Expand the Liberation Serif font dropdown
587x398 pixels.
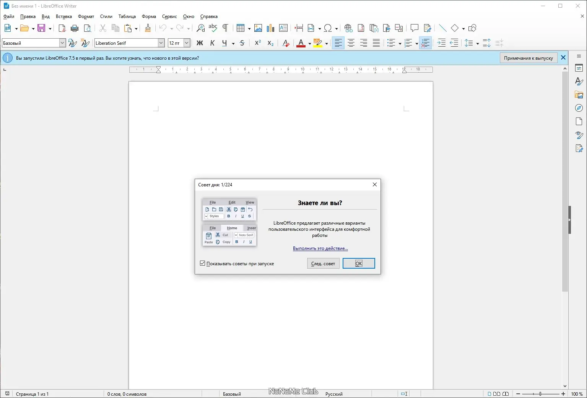161,43
